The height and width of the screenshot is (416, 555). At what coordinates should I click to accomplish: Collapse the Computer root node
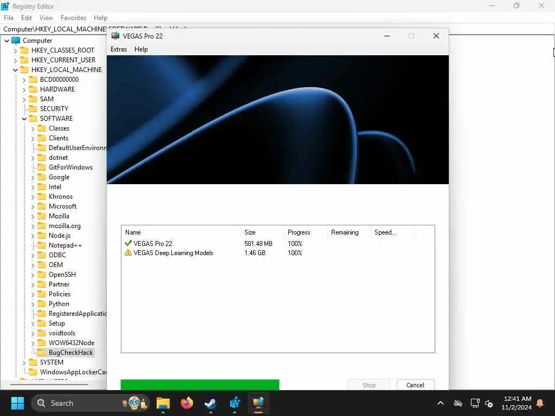point(7,41)
